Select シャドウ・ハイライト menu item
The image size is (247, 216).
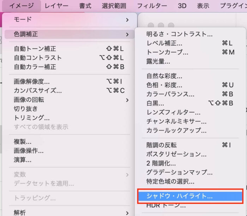click(190, 196)
